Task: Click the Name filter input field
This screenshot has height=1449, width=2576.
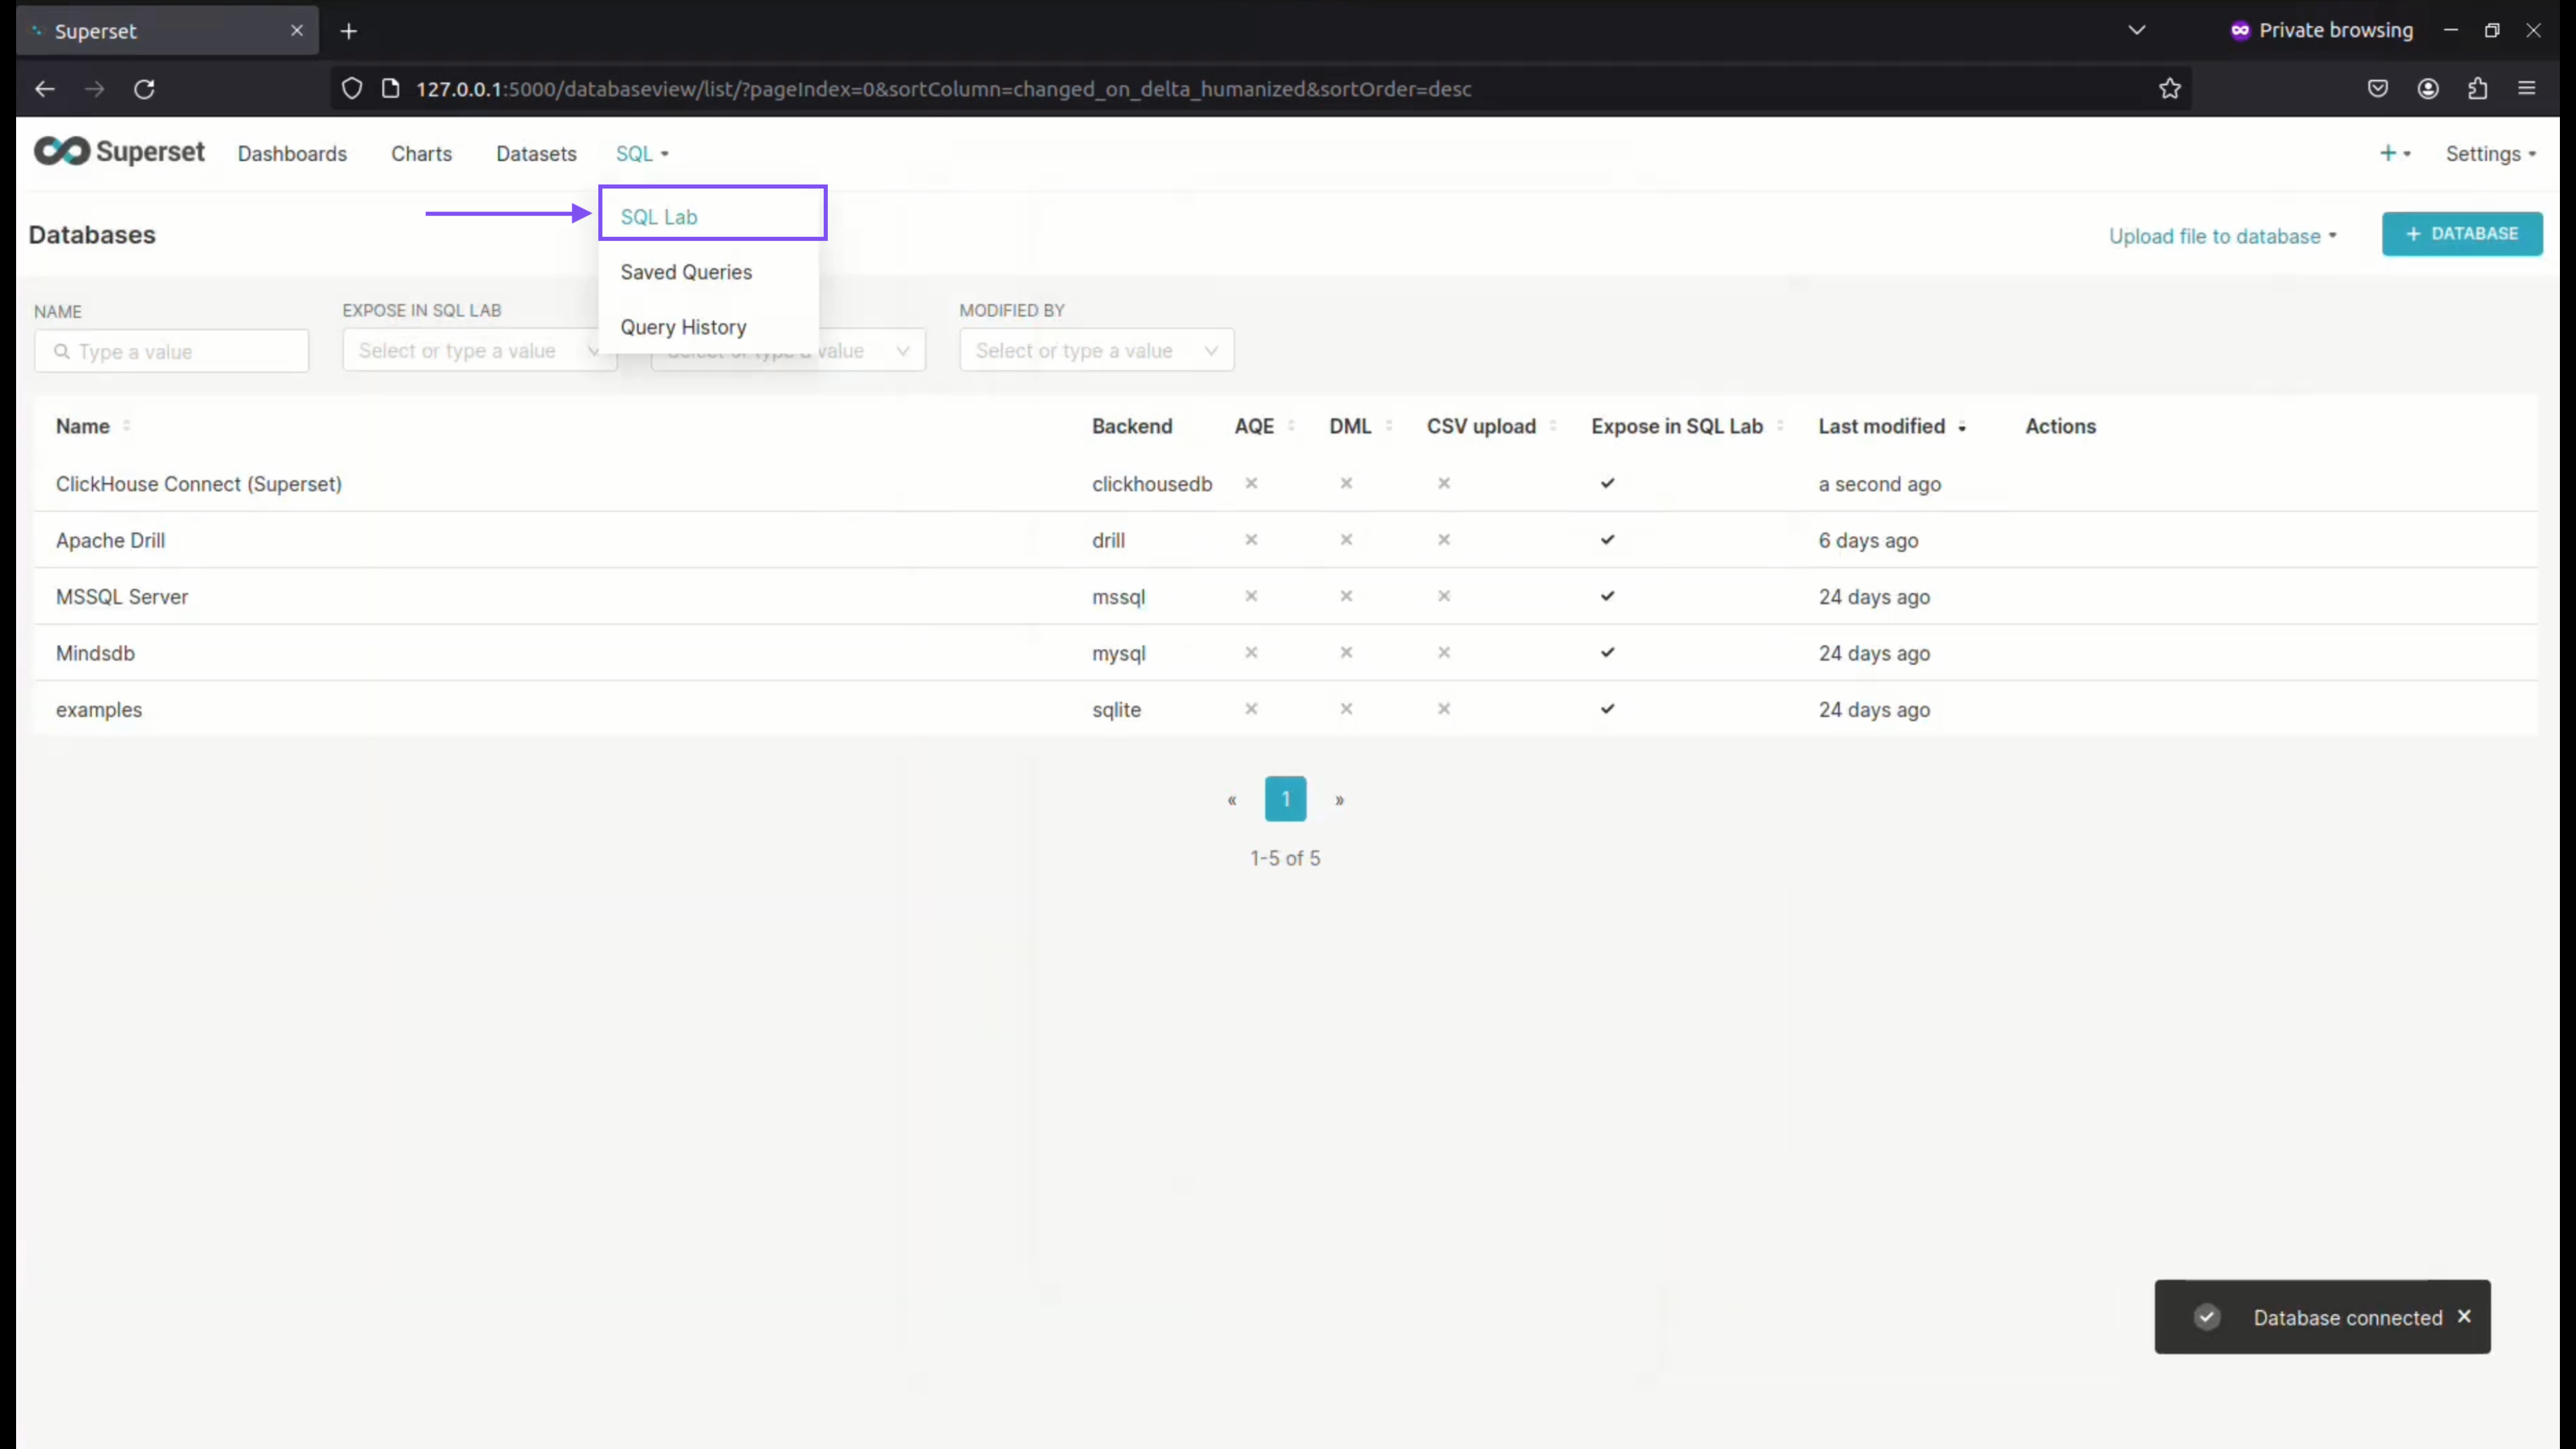Action: point(171,351)
